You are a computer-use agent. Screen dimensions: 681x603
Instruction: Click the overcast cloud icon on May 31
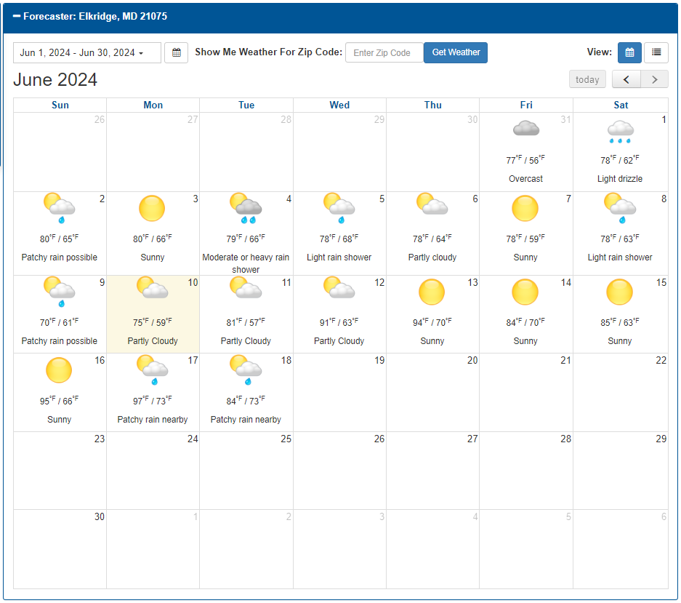(x=526, y=128)
